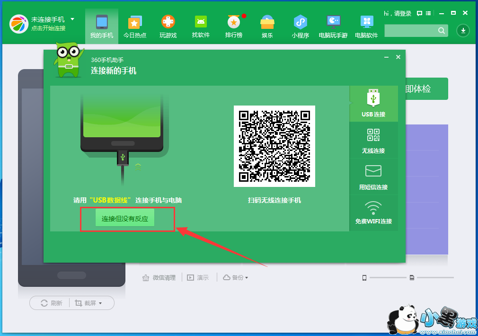Click the QR code image
Image resolution: width=478 pixels, height=336 pixels.
click(274, 146)
